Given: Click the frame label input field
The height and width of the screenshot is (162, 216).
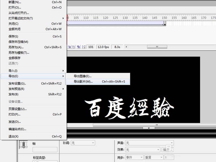Looking at the screenshot, I should (45, 150).
